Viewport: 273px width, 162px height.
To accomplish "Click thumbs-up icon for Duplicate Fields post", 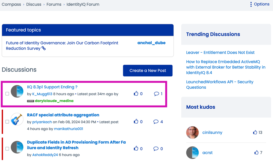I will (x=136, y=149).
